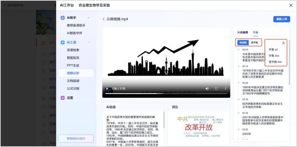This screenshot has width=297, height=147.
Task: Select 视频分析 in the sidebar
Action: 76,73
